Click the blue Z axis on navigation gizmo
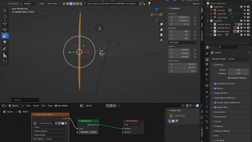252x142 pixels. 156,9
